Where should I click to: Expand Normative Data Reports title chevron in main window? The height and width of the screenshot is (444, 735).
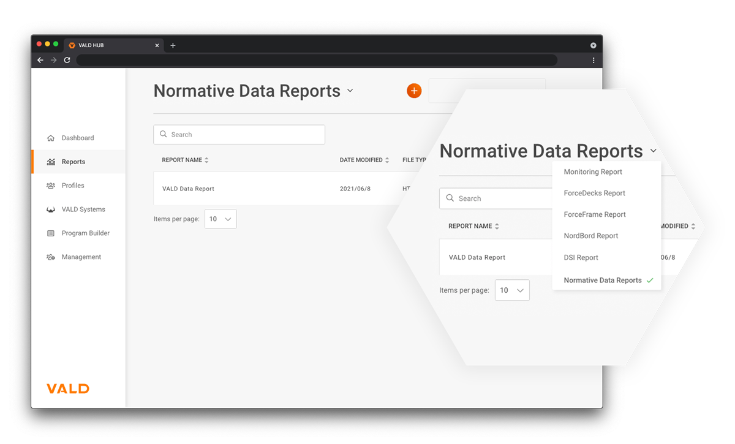tap(350, 91)
